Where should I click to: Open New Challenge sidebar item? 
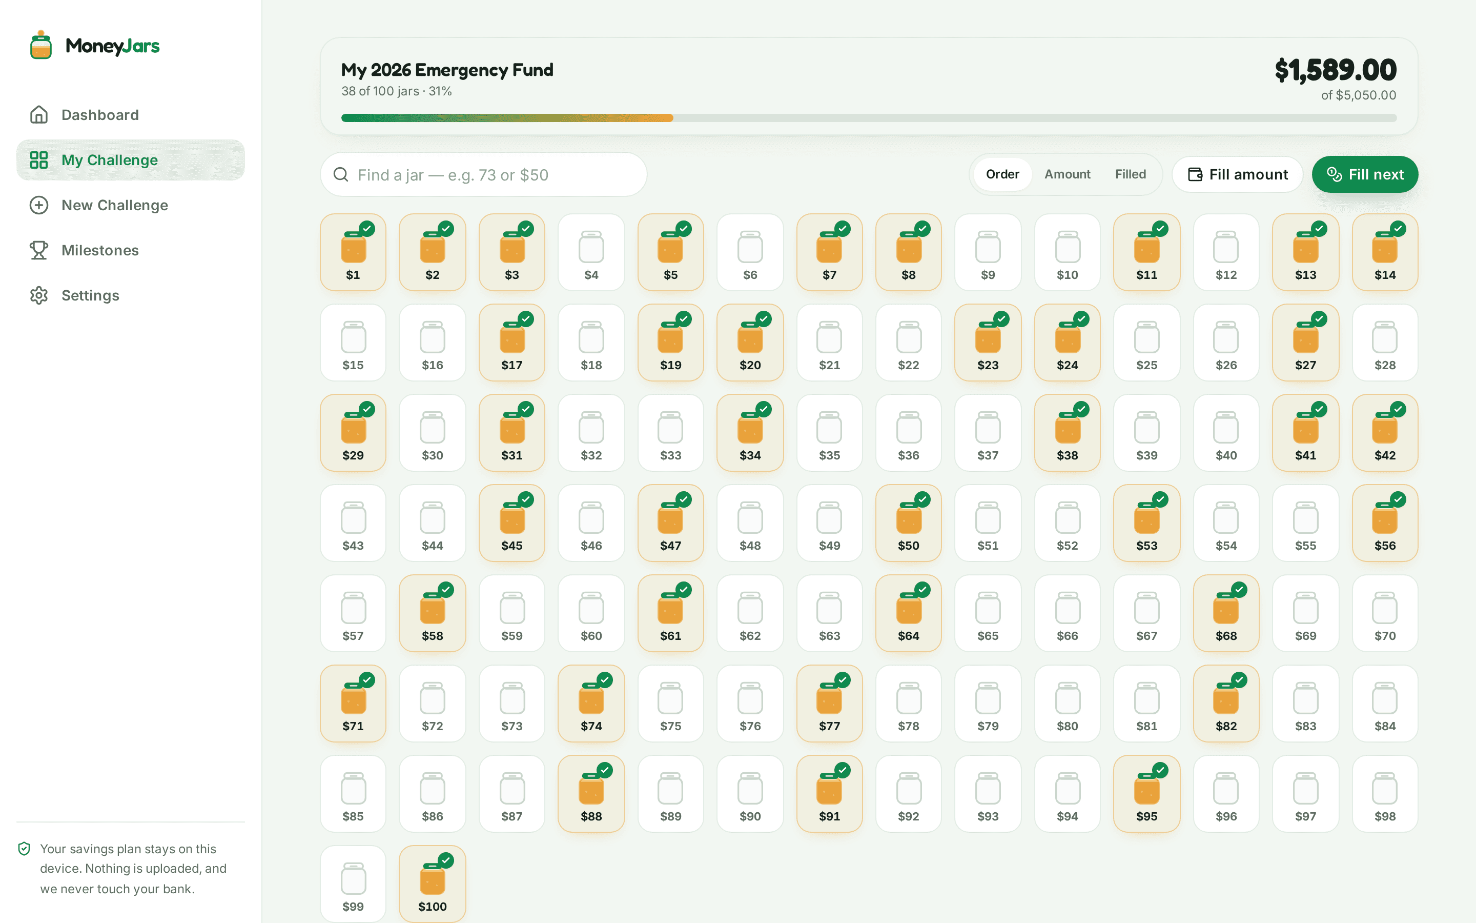(131, 205)
